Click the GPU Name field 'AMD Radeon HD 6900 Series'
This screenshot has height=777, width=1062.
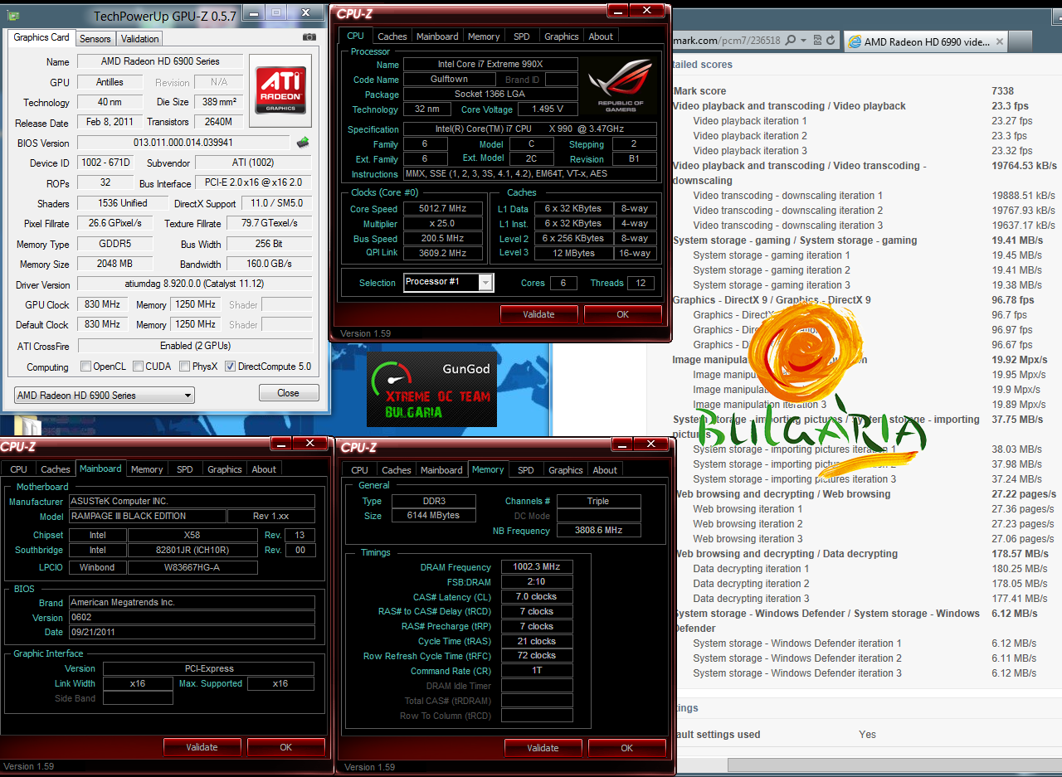click(161, 61)
